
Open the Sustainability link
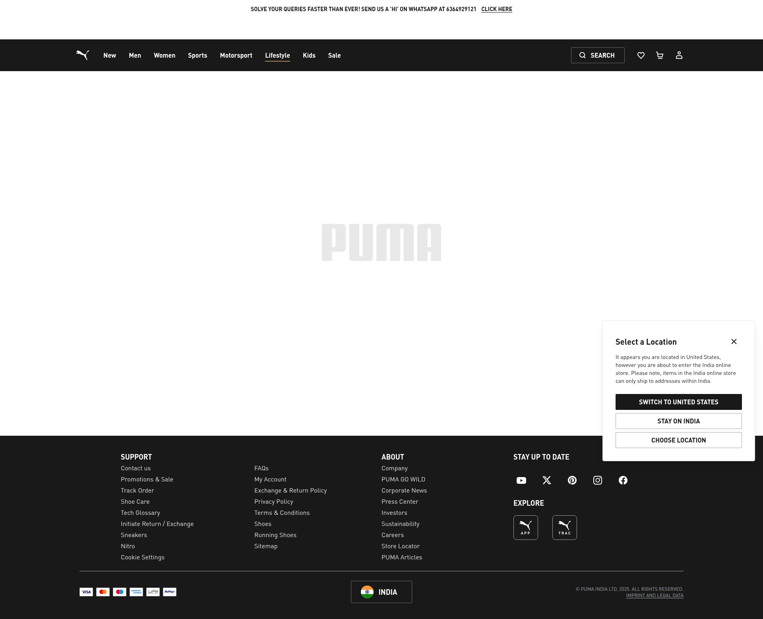(x=400, y=524)
